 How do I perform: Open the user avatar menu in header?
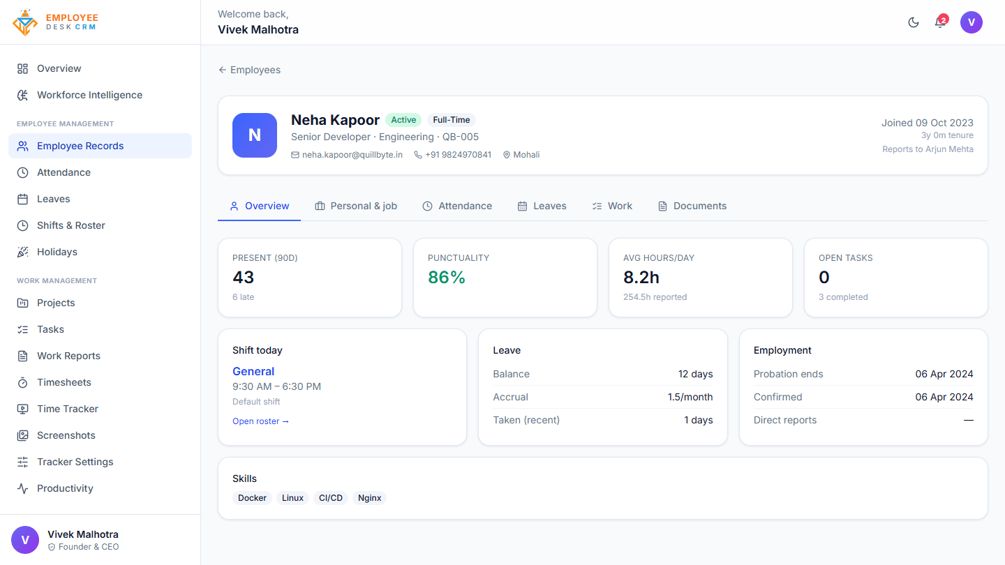(x=971, y=22)
